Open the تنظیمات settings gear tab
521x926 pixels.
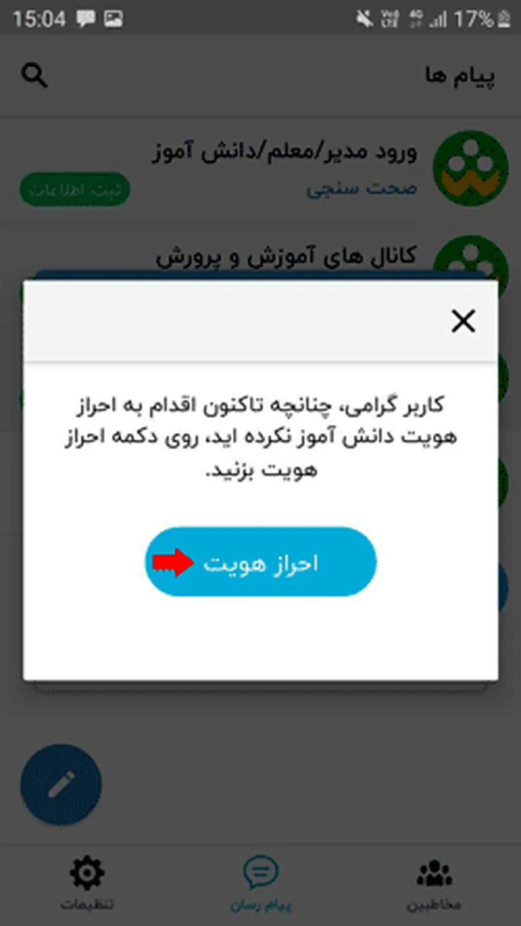click(x=87, y=883)
